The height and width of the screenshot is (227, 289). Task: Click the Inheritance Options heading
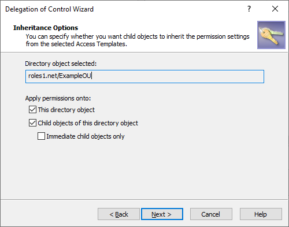click(46, 28)
